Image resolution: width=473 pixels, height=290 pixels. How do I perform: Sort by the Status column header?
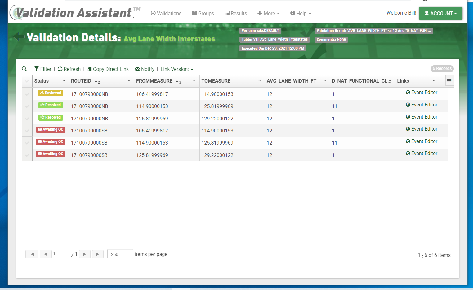[x=42, y=81]
